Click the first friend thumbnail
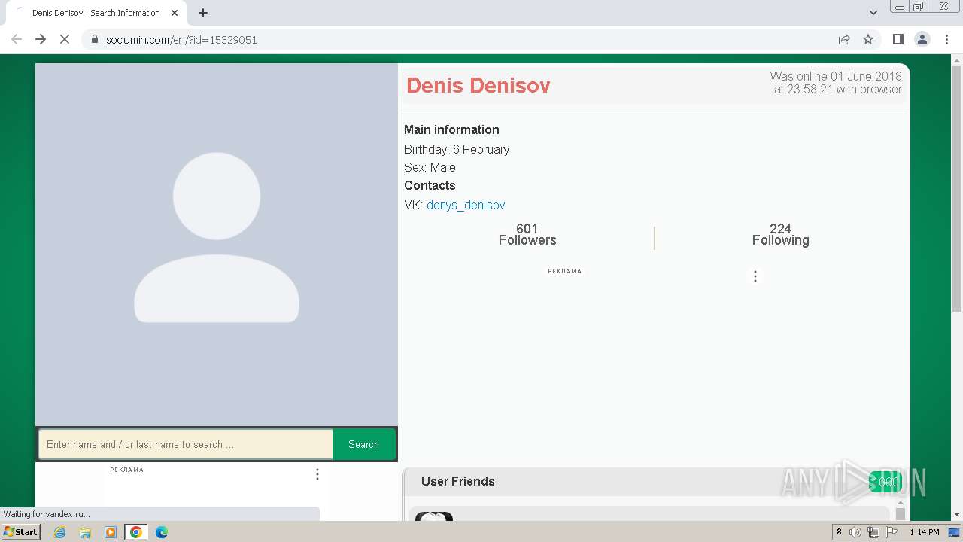Viewport: 963px width, 542px height. click(434, 516)
